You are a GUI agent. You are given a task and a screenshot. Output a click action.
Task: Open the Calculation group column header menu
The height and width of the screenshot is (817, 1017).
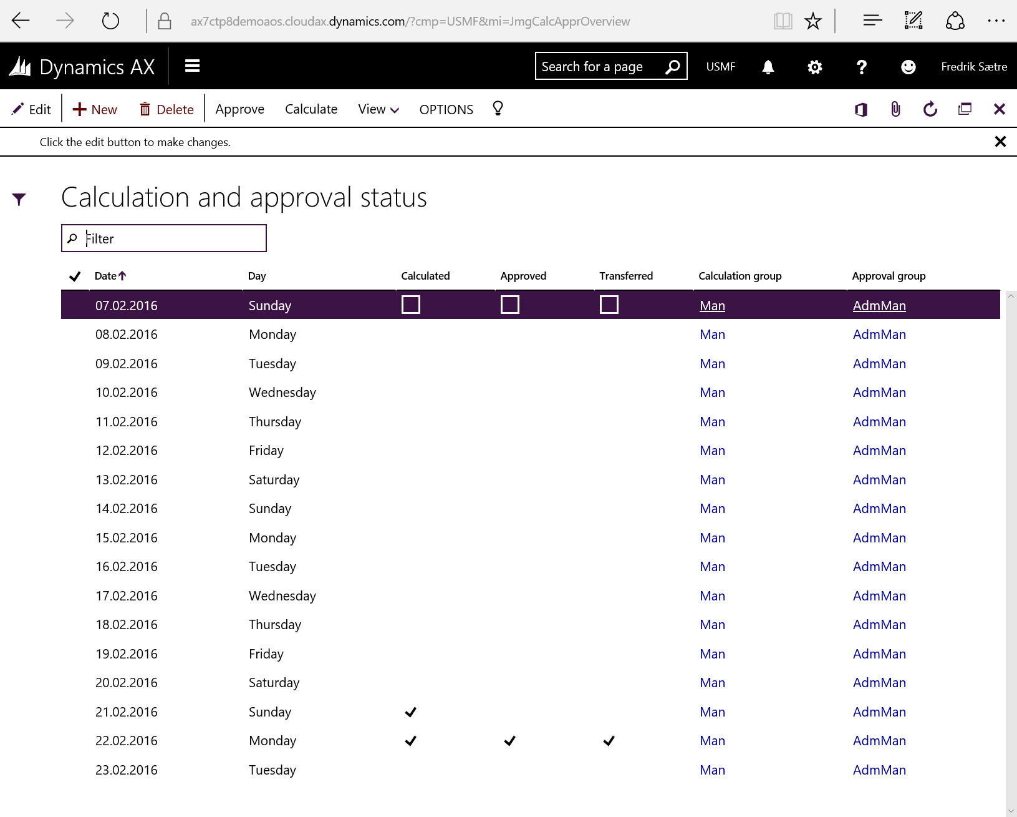pyautogui.click(x=740, y=276)
